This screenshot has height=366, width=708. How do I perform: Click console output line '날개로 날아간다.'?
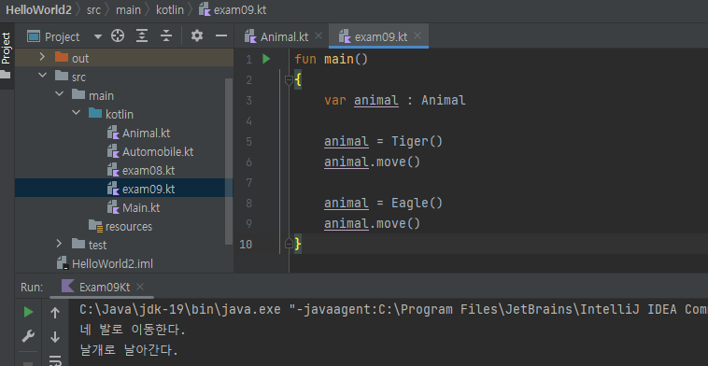[x=129, y=349]
